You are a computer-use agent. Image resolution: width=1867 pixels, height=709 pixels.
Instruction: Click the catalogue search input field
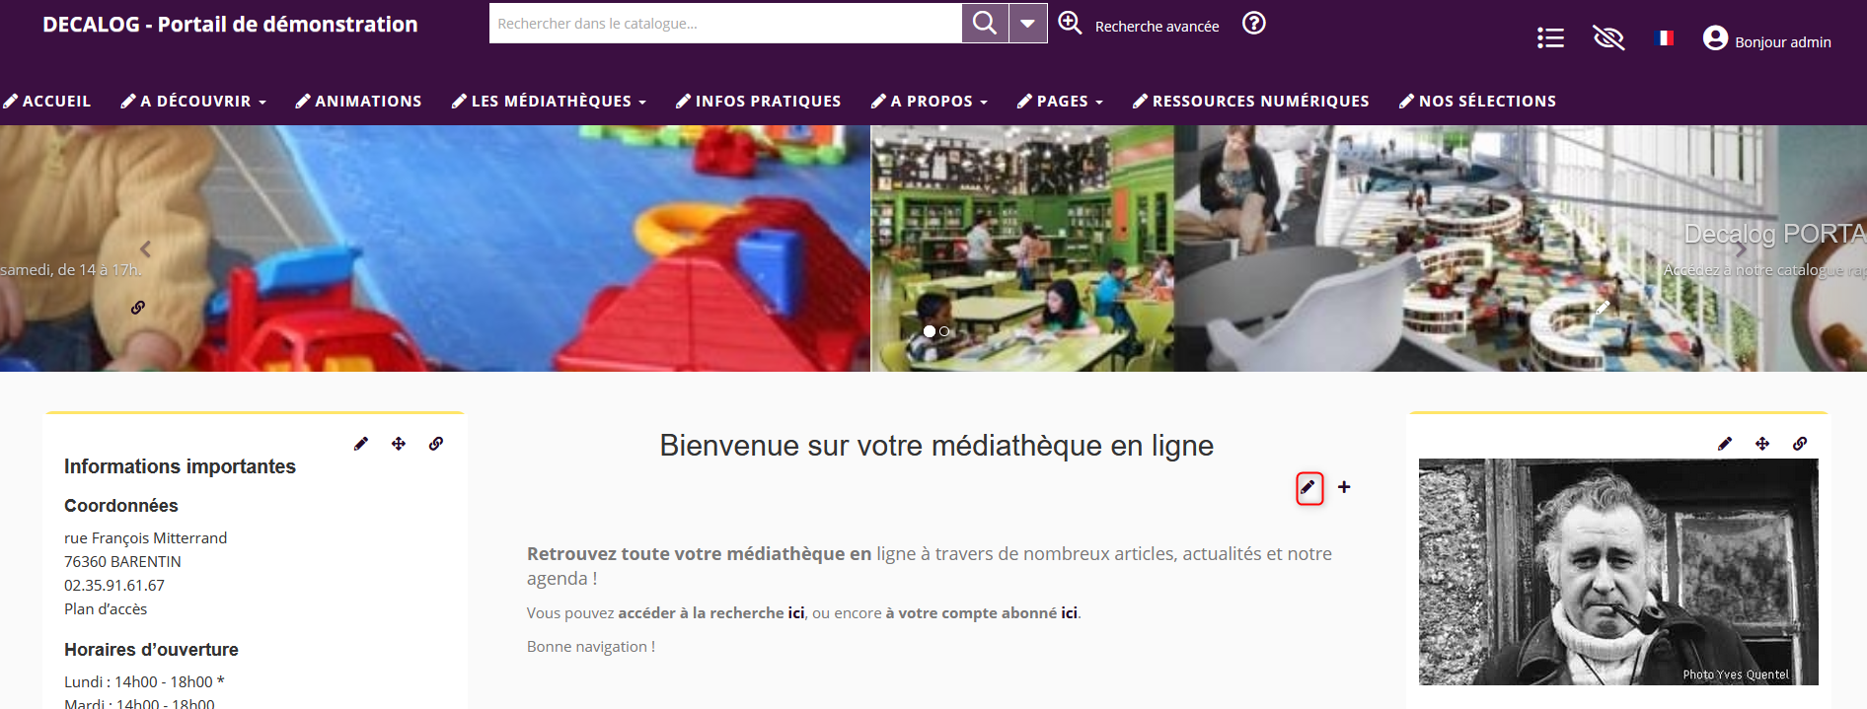click(725, 23)
